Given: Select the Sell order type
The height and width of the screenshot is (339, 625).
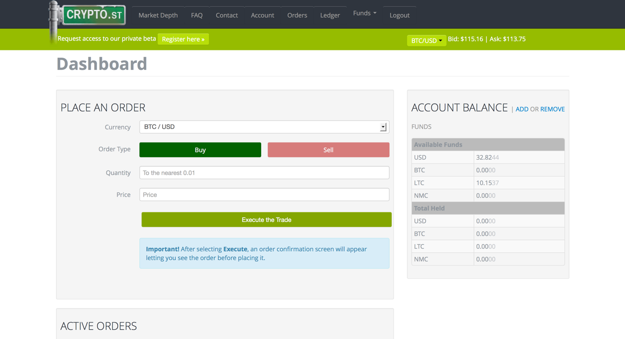Looking at the screenshot, I should click(328, 150).
